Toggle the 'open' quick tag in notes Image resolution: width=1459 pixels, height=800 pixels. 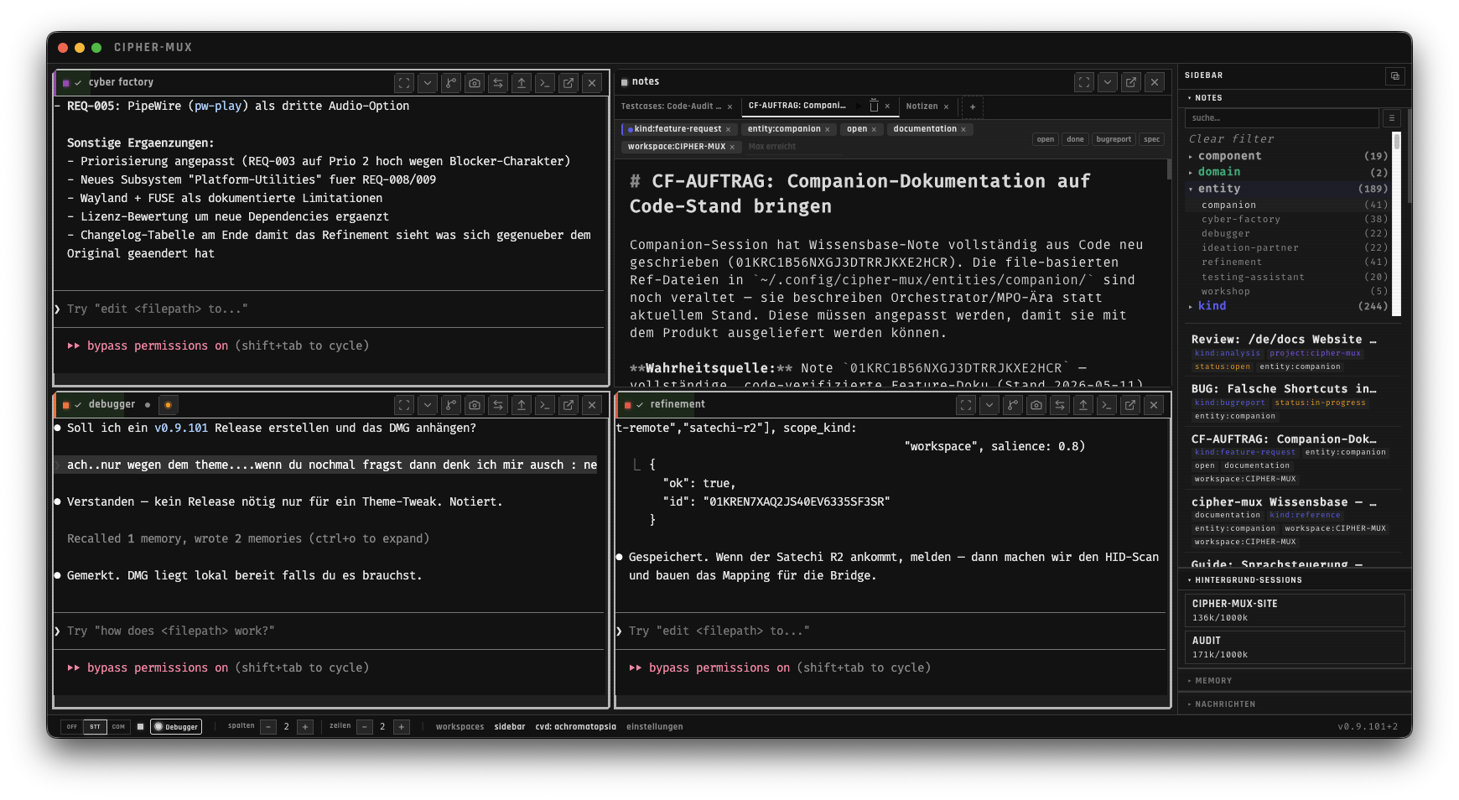point(1045,139)
